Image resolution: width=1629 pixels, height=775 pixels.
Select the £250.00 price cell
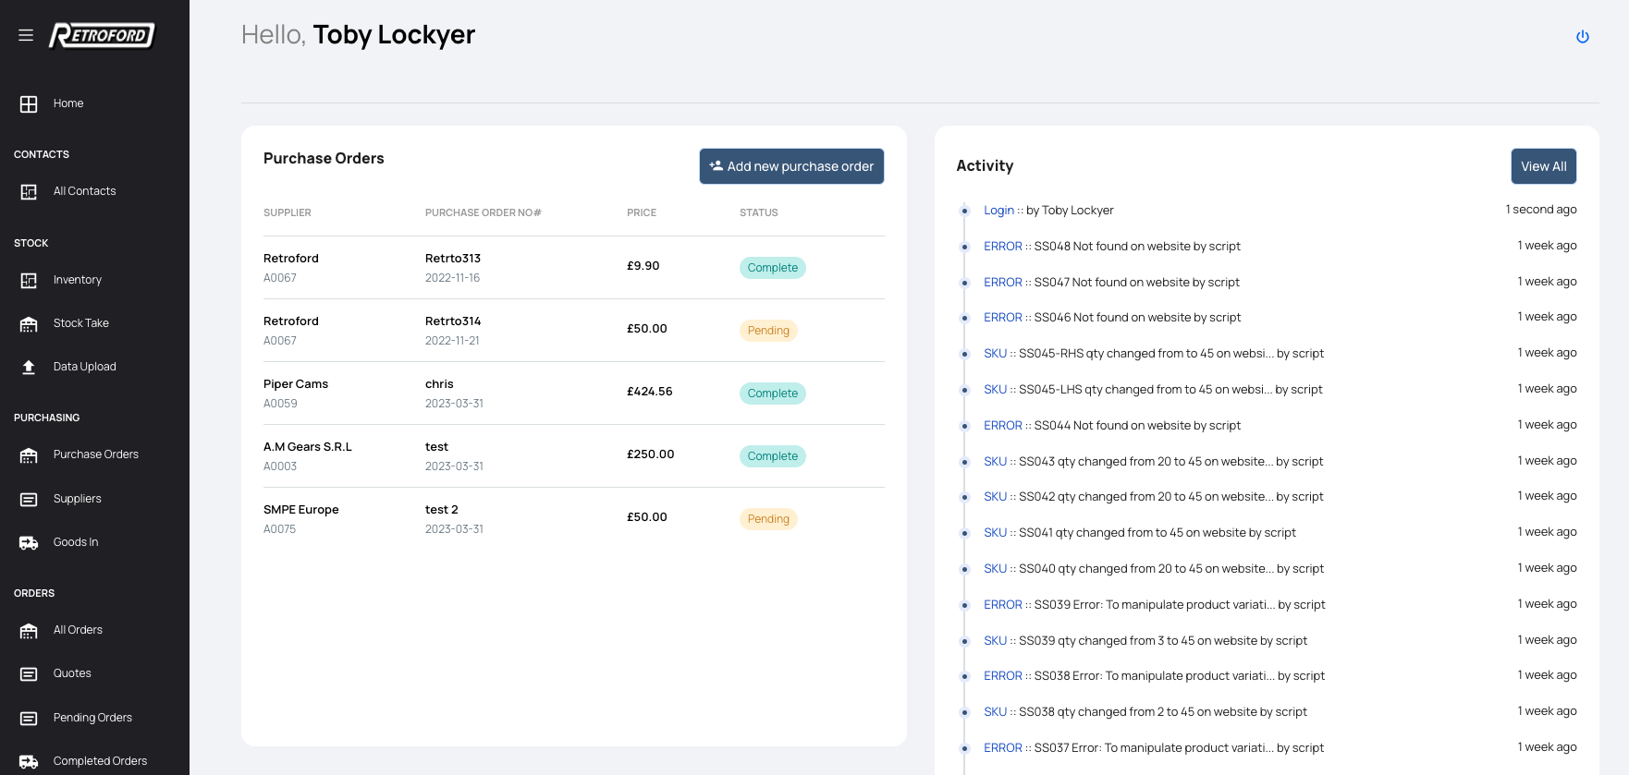(x=651, y=454)
